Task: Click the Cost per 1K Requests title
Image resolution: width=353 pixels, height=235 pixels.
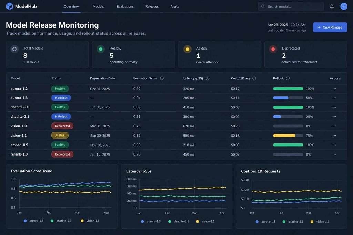Action: coord(261,171)
